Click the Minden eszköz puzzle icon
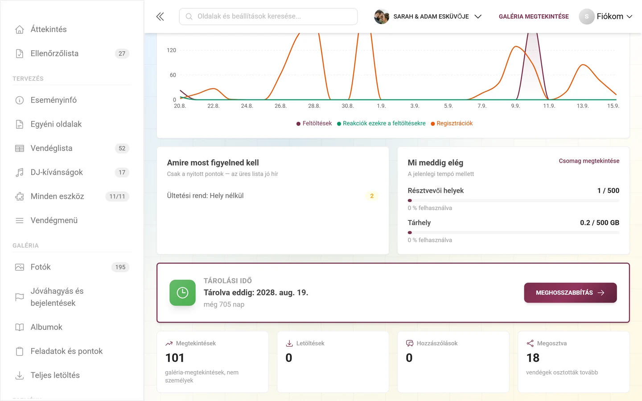The image size is (642, 401). point(20,196)
